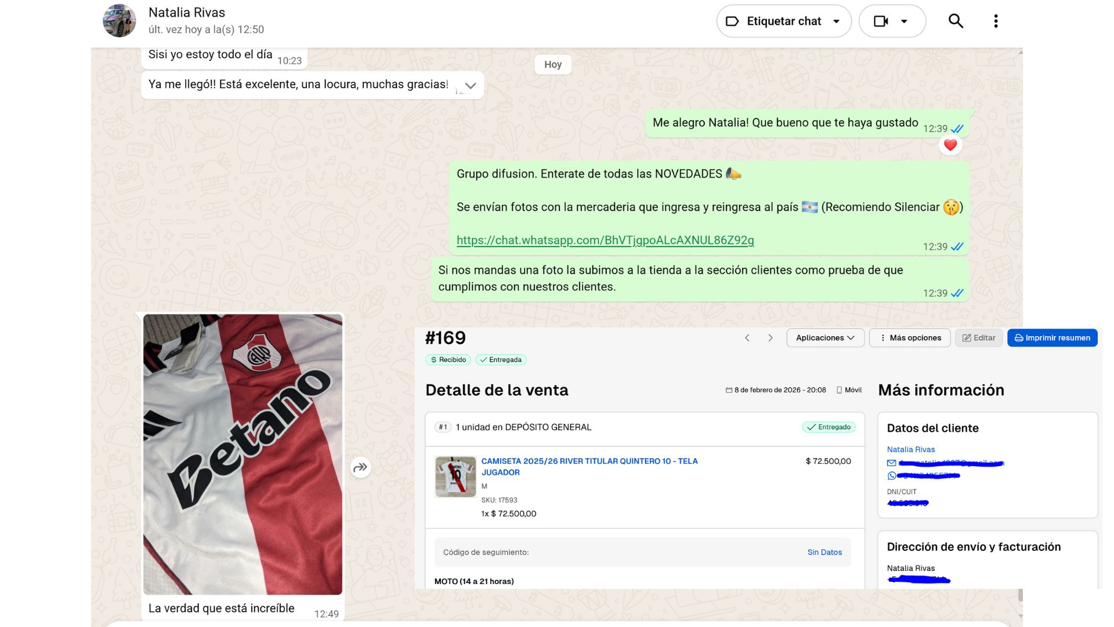1114x627 pixels.
Task: Open the Betano jersey photo
Action: click(243, 454)
